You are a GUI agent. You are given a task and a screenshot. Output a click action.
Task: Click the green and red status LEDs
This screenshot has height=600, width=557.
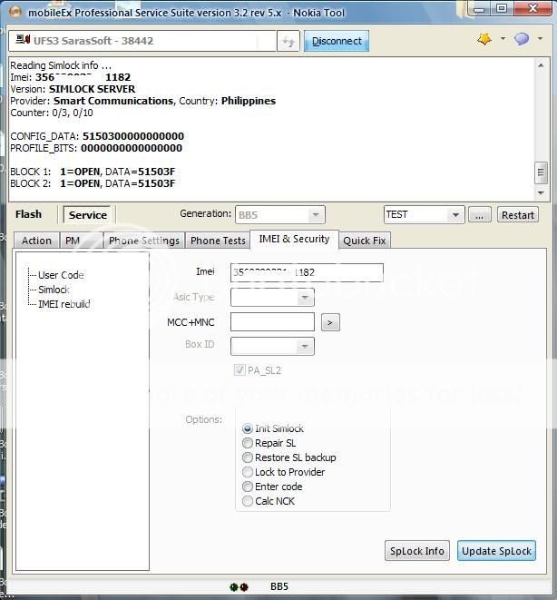coord(239,586)
